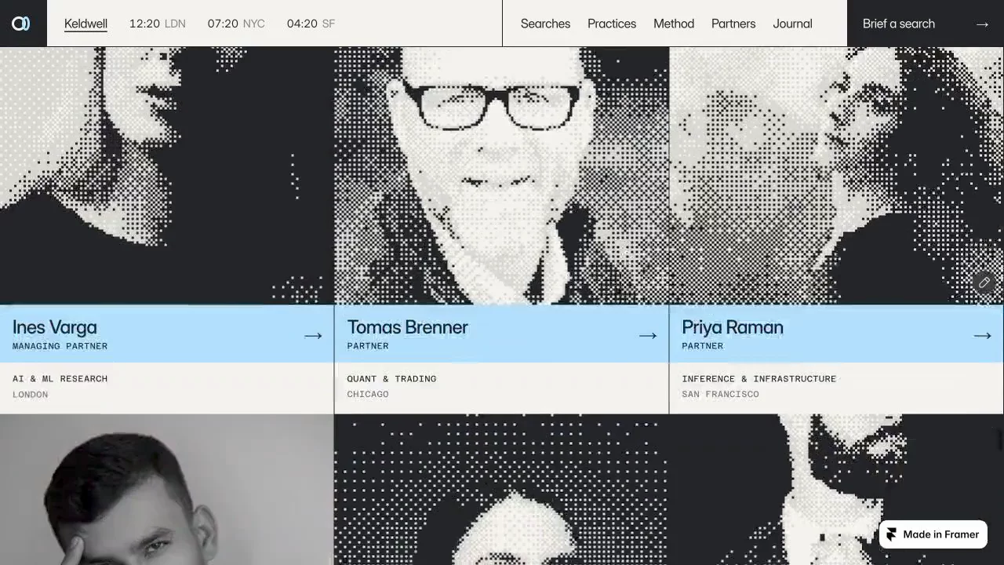
Task: Click the SAN FRANCISCO location text
Action: click(721, 394)
